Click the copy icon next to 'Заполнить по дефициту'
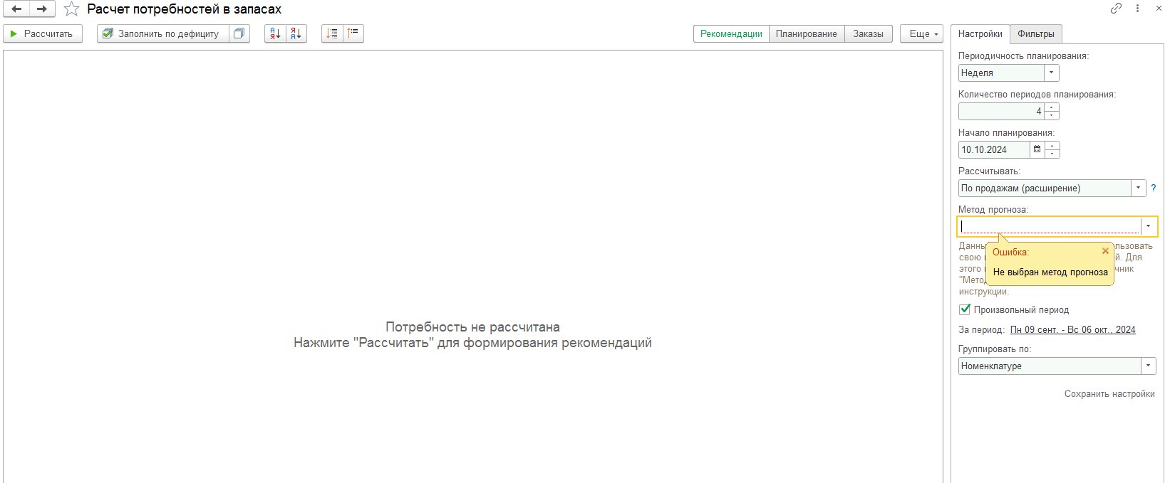 [239, 33]
